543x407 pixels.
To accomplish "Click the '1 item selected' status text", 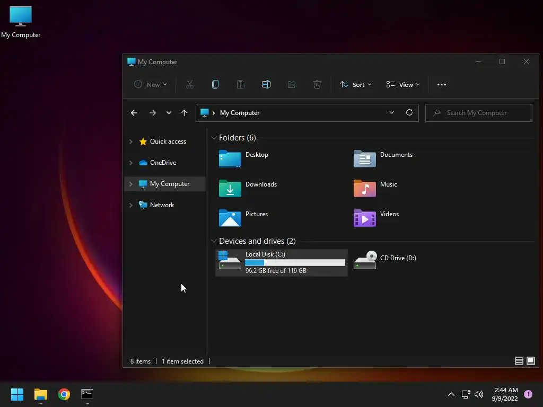I will [x=183, y=361].
